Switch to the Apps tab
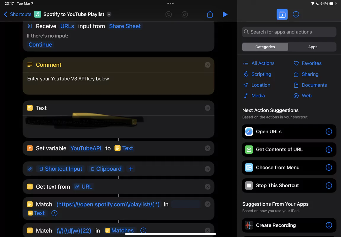 (313, 47)
